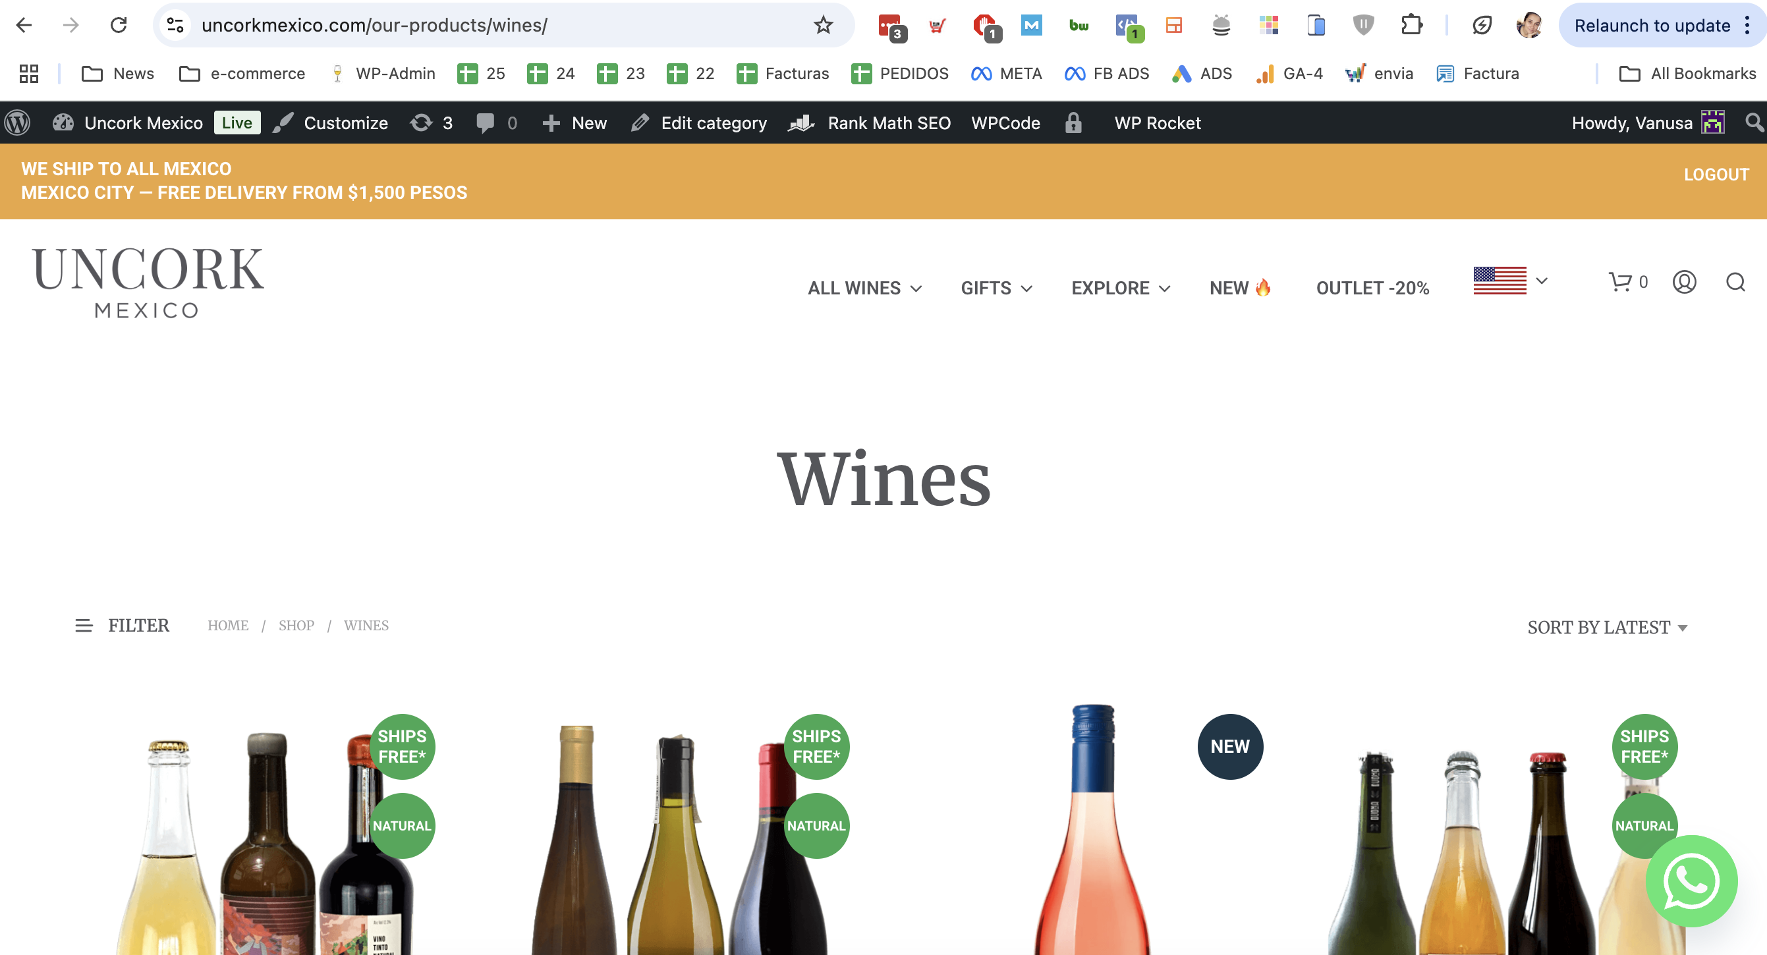Image resolution: width=1767 pixels, height=955 pixels.
Task: Open the Factura bookmark
Action: [1478, 73]
